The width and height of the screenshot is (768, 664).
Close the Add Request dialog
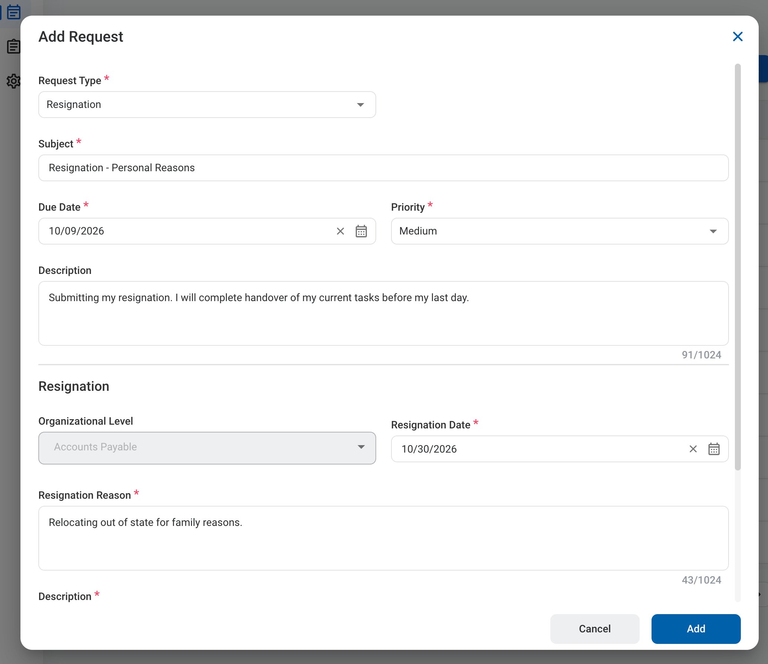pos(737,36)
